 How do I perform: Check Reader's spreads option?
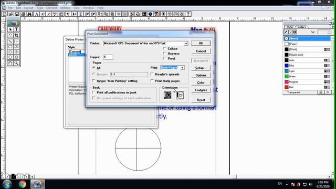point(152,74)
